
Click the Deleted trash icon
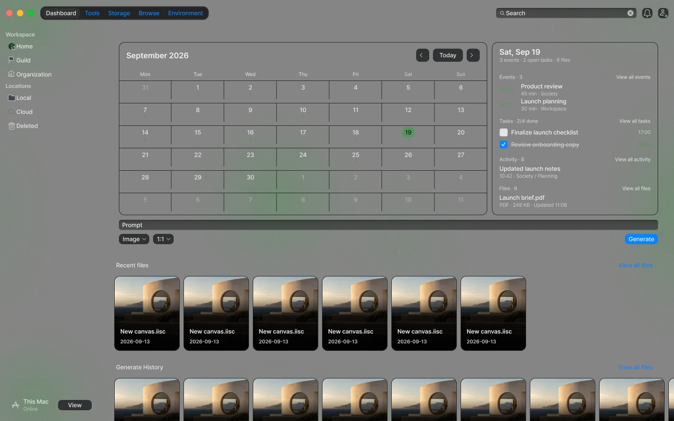tap(12, 126)
